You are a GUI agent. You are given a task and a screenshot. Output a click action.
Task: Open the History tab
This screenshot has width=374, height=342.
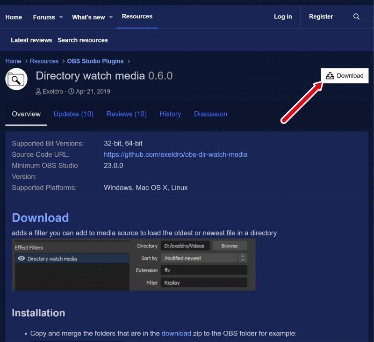point(170,114)
